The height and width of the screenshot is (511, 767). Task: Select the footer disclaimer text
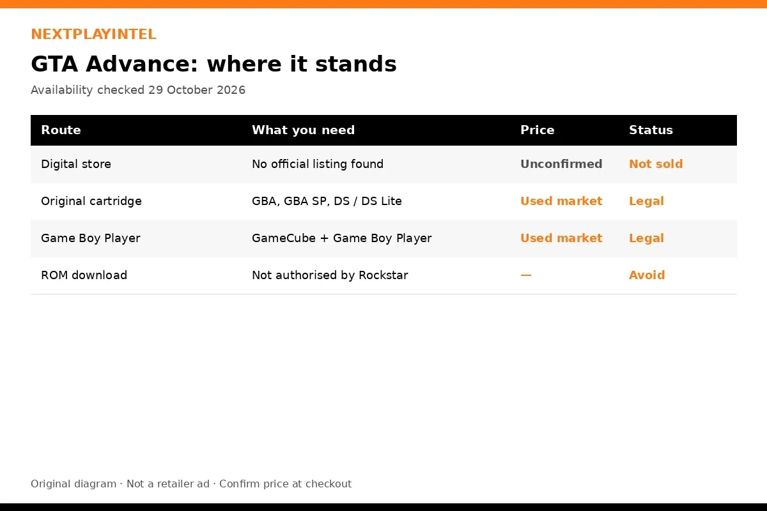(191, 484)
